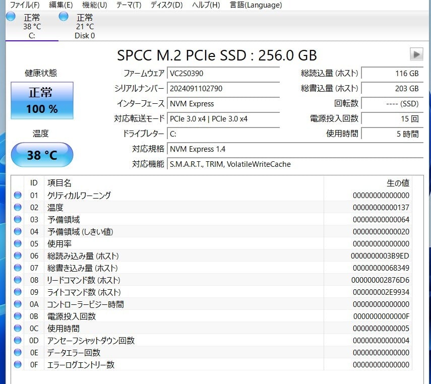Image resolution: width=431 pixels, height=384 pixels.
Task: Click status icon for 温度 attribute row
Action: (x=18, y=208)
